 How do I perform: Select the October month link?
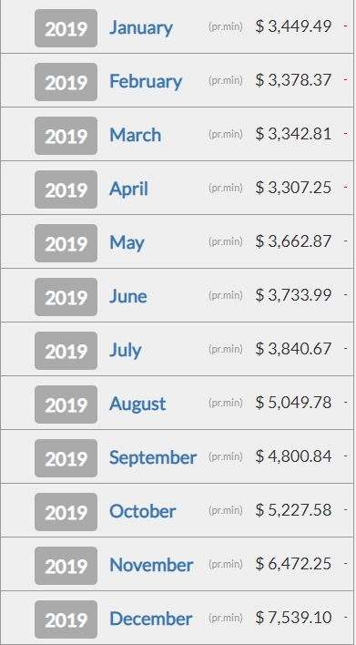click(143, 511)
